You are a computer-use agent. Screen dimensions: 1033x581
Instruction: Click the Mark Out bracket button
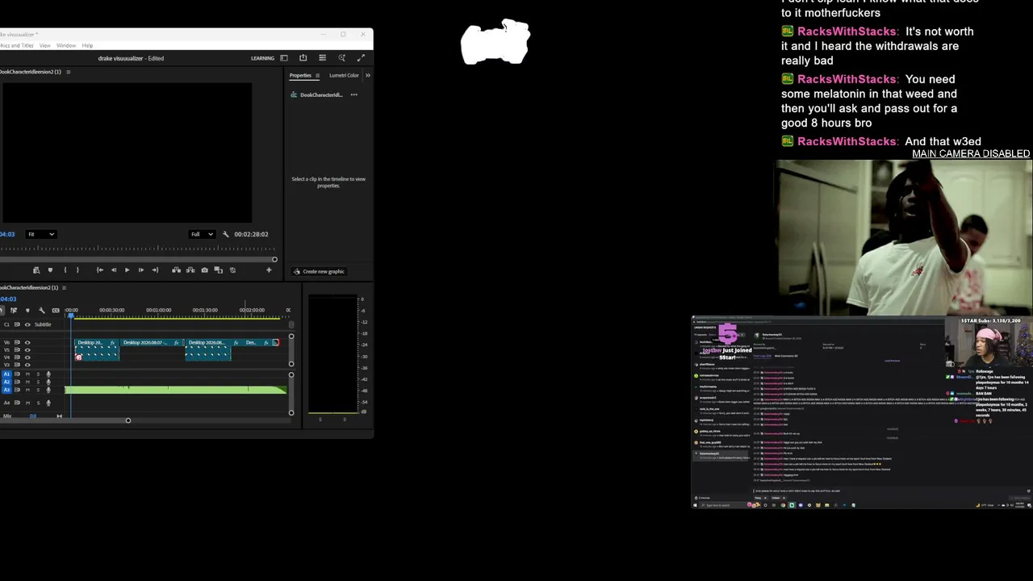click(77, 270)
